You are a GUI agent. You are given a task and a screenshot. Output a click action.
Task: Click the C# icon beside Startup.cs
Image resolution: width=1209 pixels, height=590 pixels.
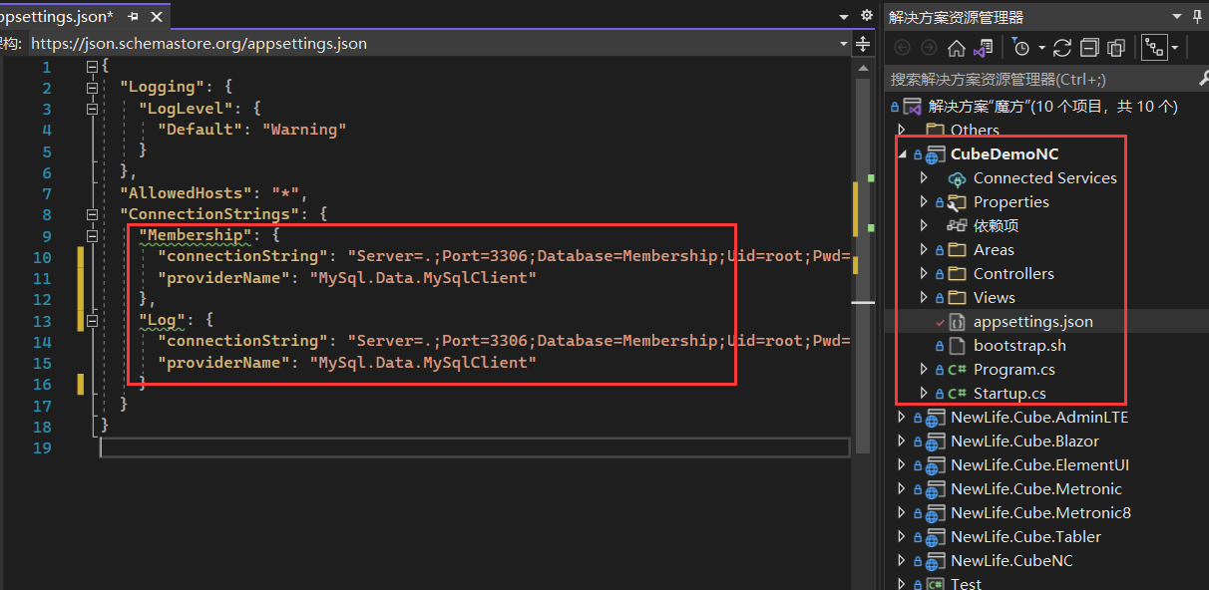pyautogui.click(x=957, y=394)
